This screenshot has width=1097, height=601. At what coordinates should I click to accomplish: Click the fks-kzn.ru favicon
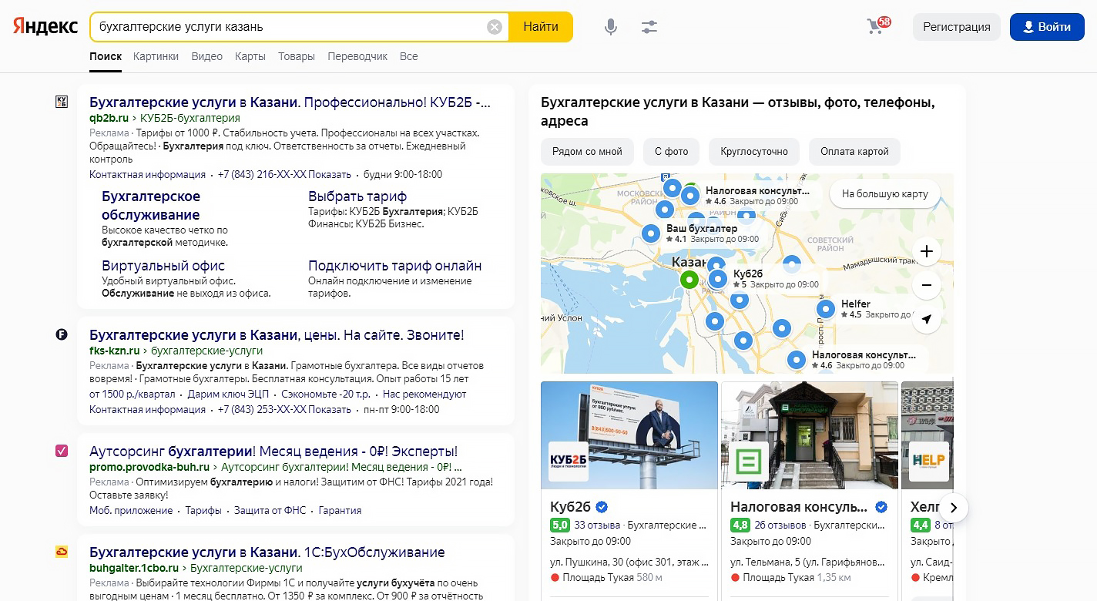(x=62, y=334)
